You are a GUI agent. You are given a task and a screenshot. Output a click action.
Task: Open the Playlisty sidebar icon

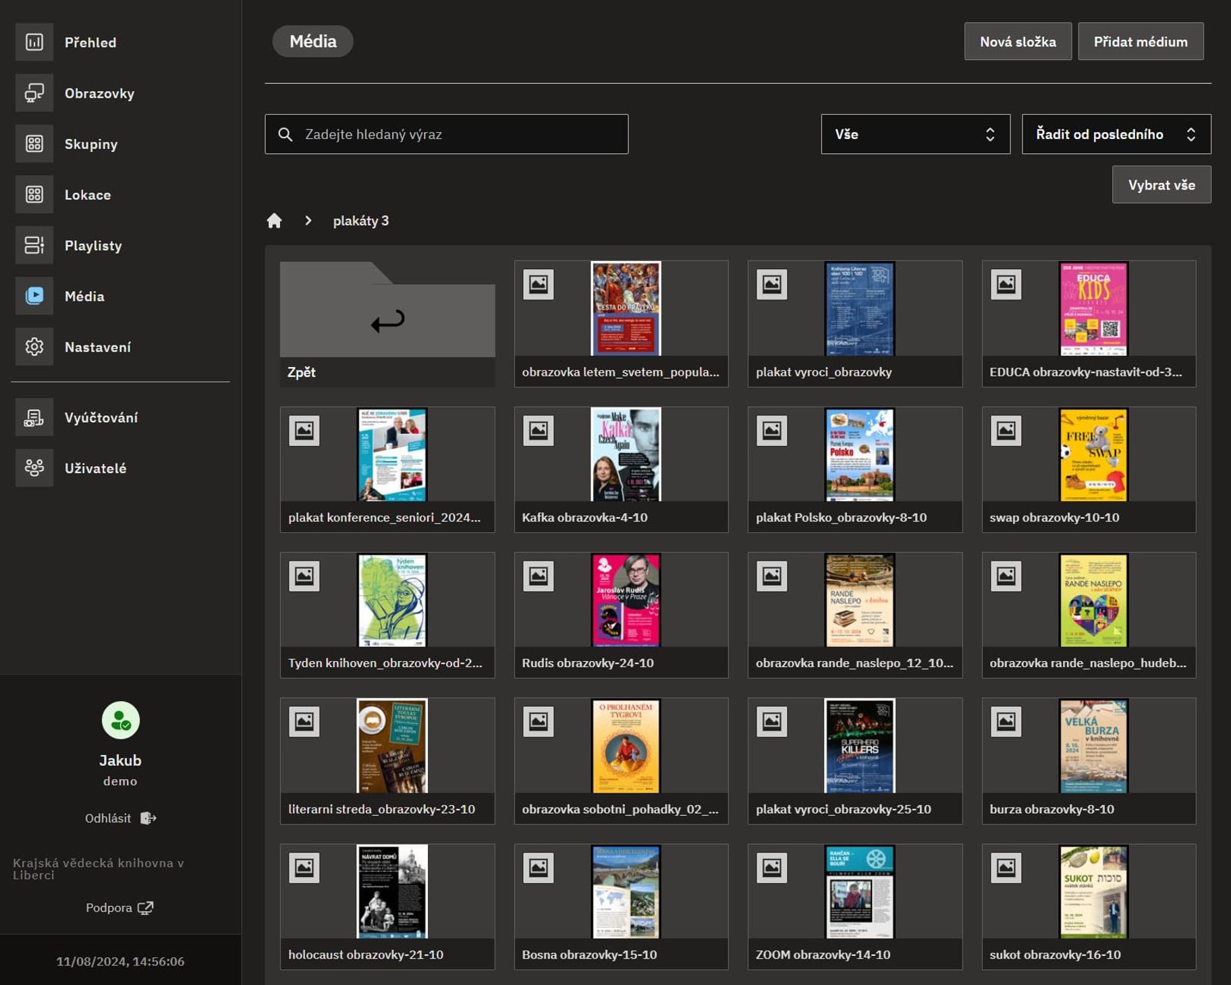(34, 245)
